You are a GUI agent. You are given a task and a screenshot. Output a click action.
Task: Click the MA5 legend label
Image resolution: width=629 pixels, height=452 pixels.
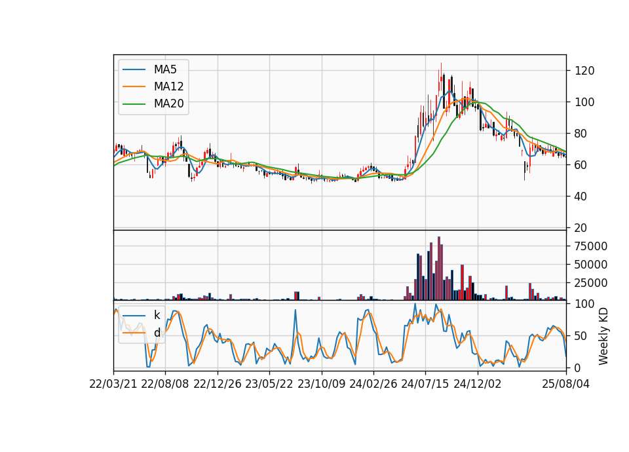click(x=165, y=69)
